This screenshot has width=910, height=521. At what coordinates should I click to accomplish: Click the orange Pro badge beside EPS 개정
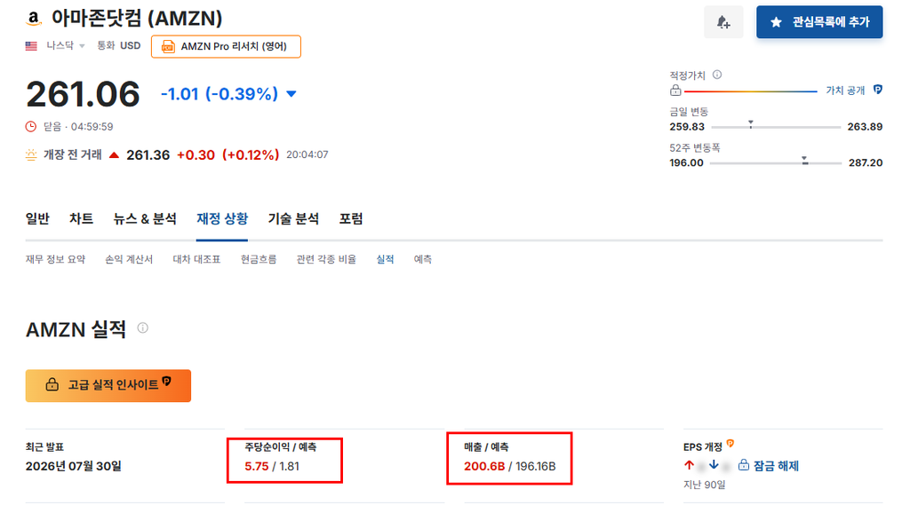pyautogui.click(x=730, y=444)
